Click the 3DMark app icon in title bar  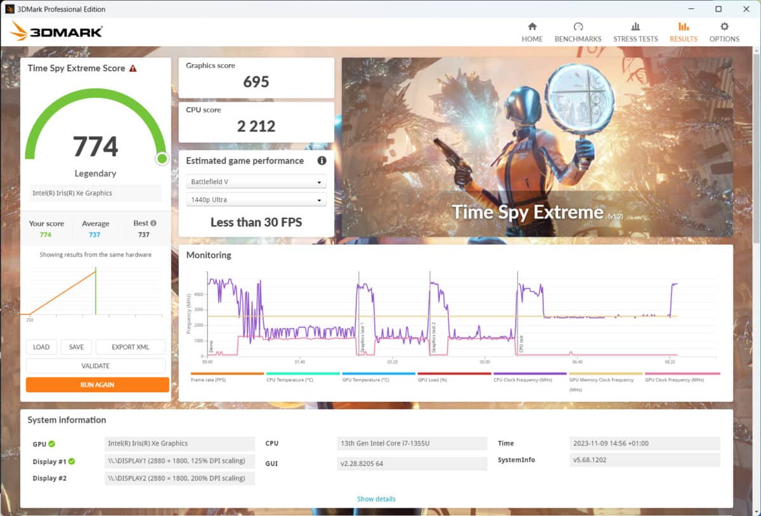(10, 9)
